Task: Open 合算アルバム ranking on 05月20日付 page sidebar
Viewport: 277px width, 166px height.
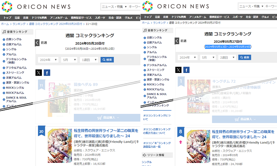Action: coord(14,45)
